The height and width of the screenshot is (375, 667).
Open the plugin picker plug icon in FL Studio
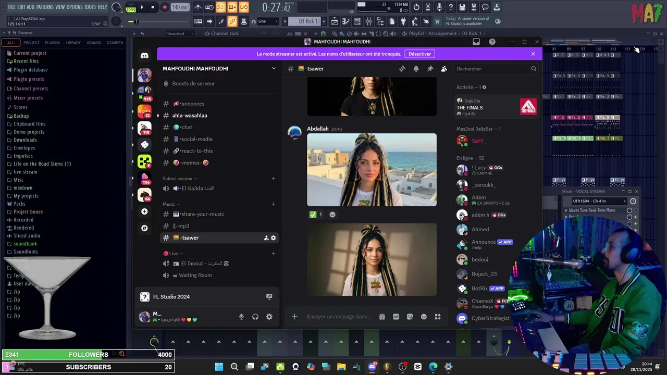403,21
